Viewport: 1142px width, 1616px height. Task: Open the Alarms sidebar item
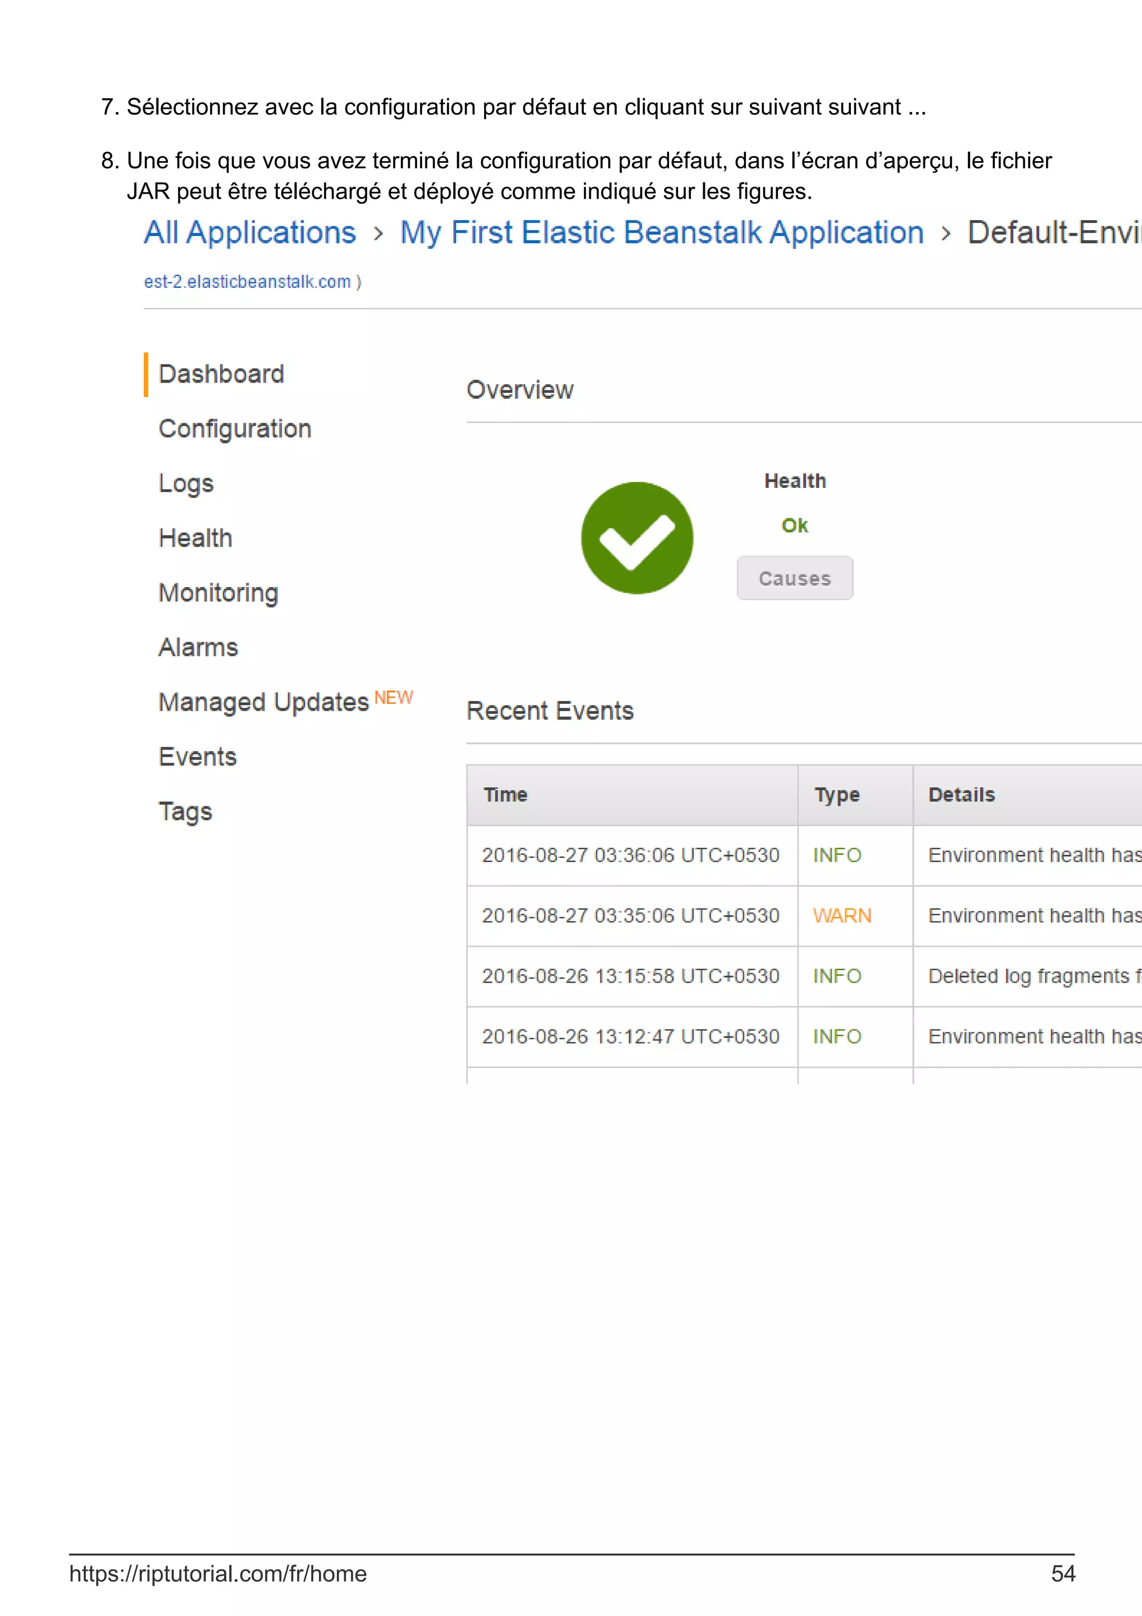pos(199,647)
